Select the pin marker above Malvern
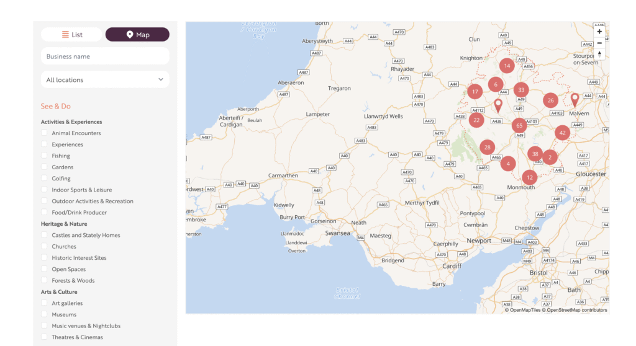Image resolution: width=636 pixels, height=346 pixels. point(575,100)
